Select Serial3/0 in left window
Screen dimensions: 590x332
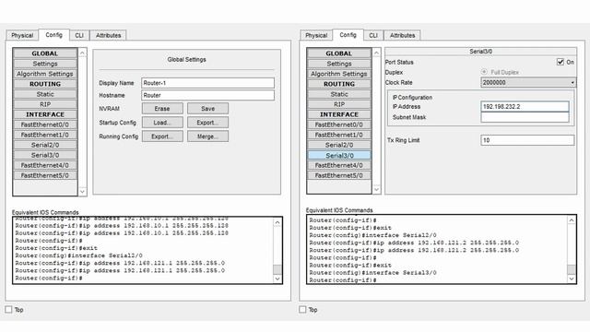45,155
